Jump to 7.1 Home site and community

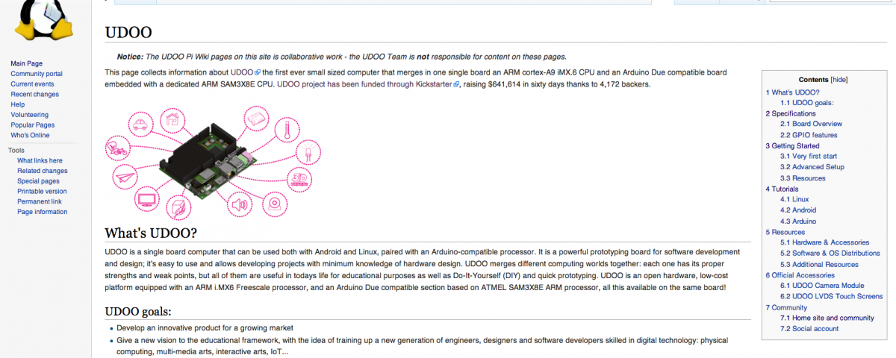pos(827,318)
